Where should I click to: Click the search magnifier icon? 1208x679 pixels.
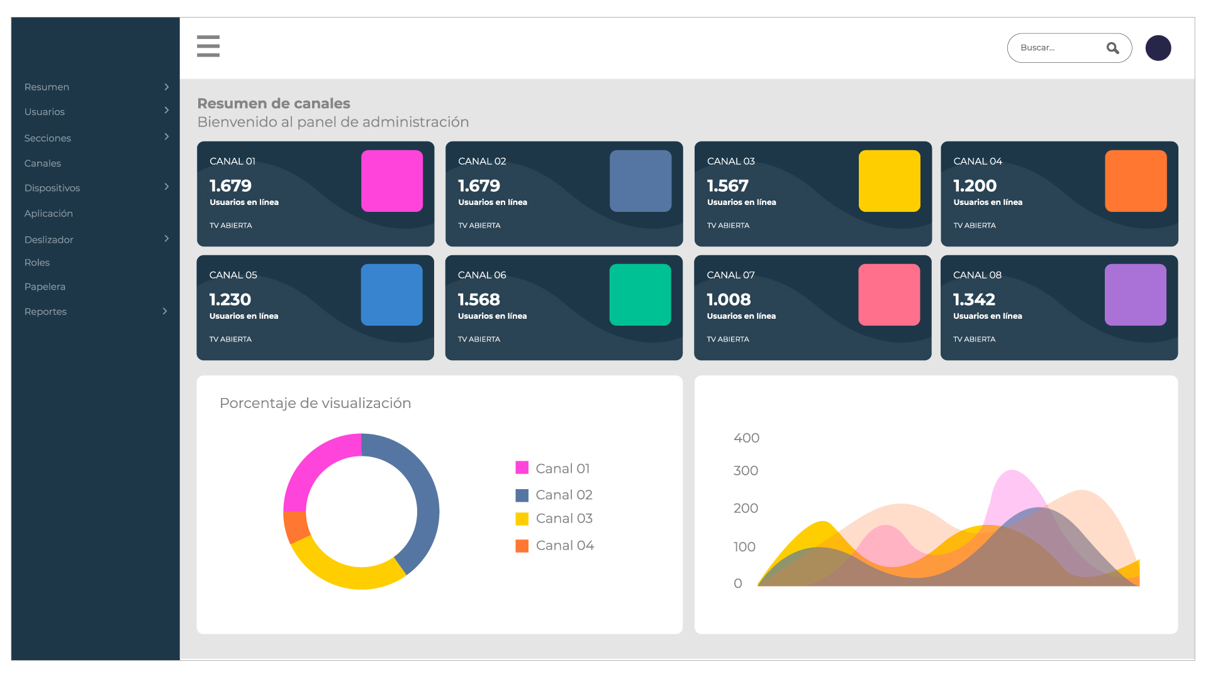1112,48
